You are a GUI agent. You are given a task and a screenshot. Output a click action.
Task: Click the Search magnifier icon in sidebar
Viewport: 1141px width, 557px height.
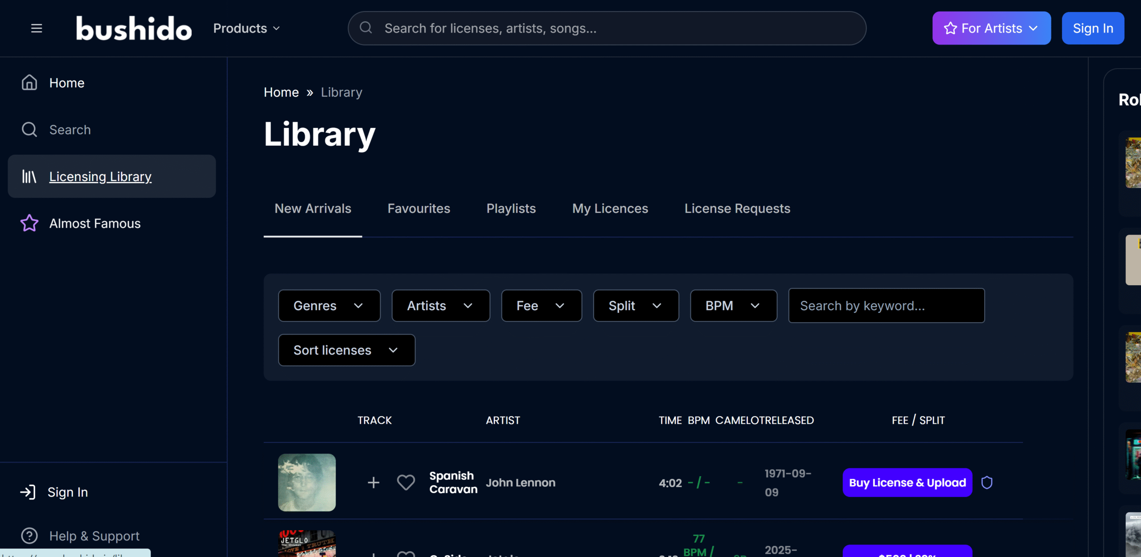29,130
